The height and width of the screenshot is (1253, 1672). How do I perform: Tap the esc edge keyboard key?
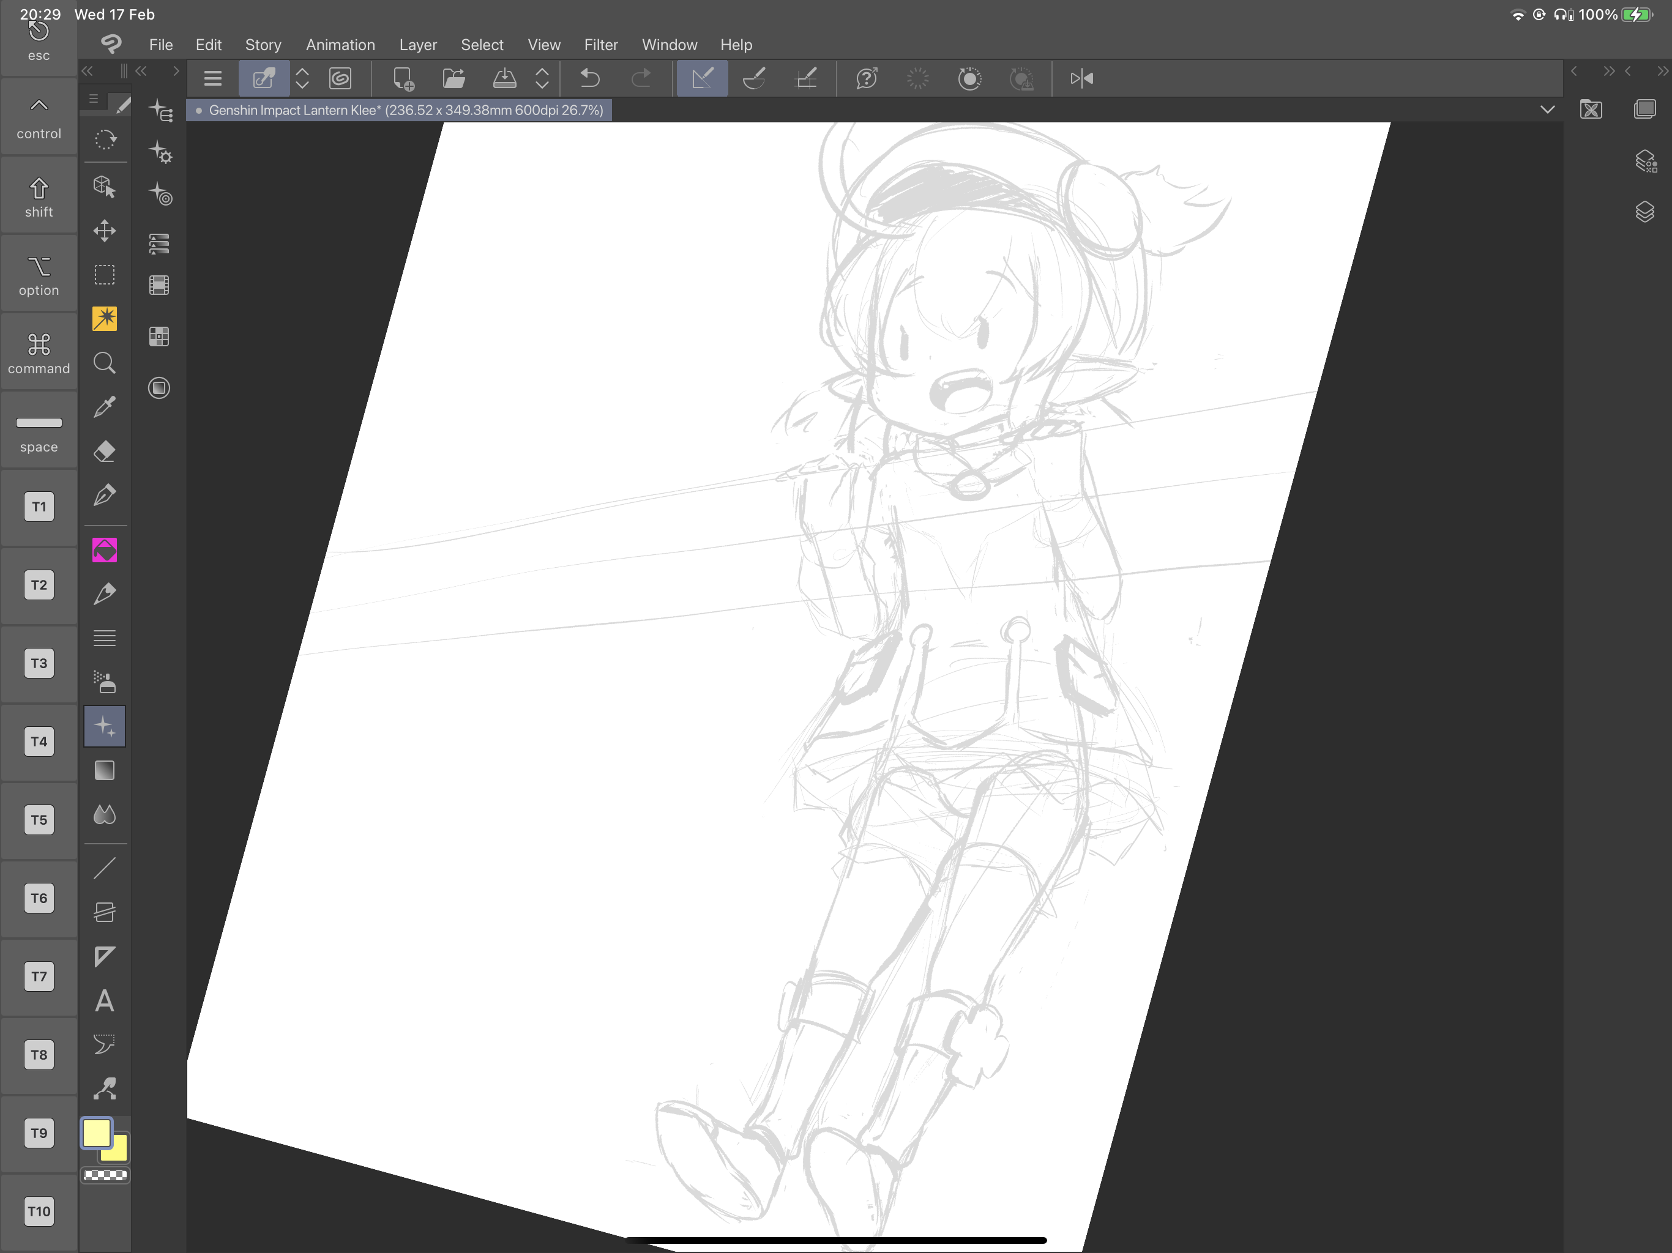[x=39, y=41]
